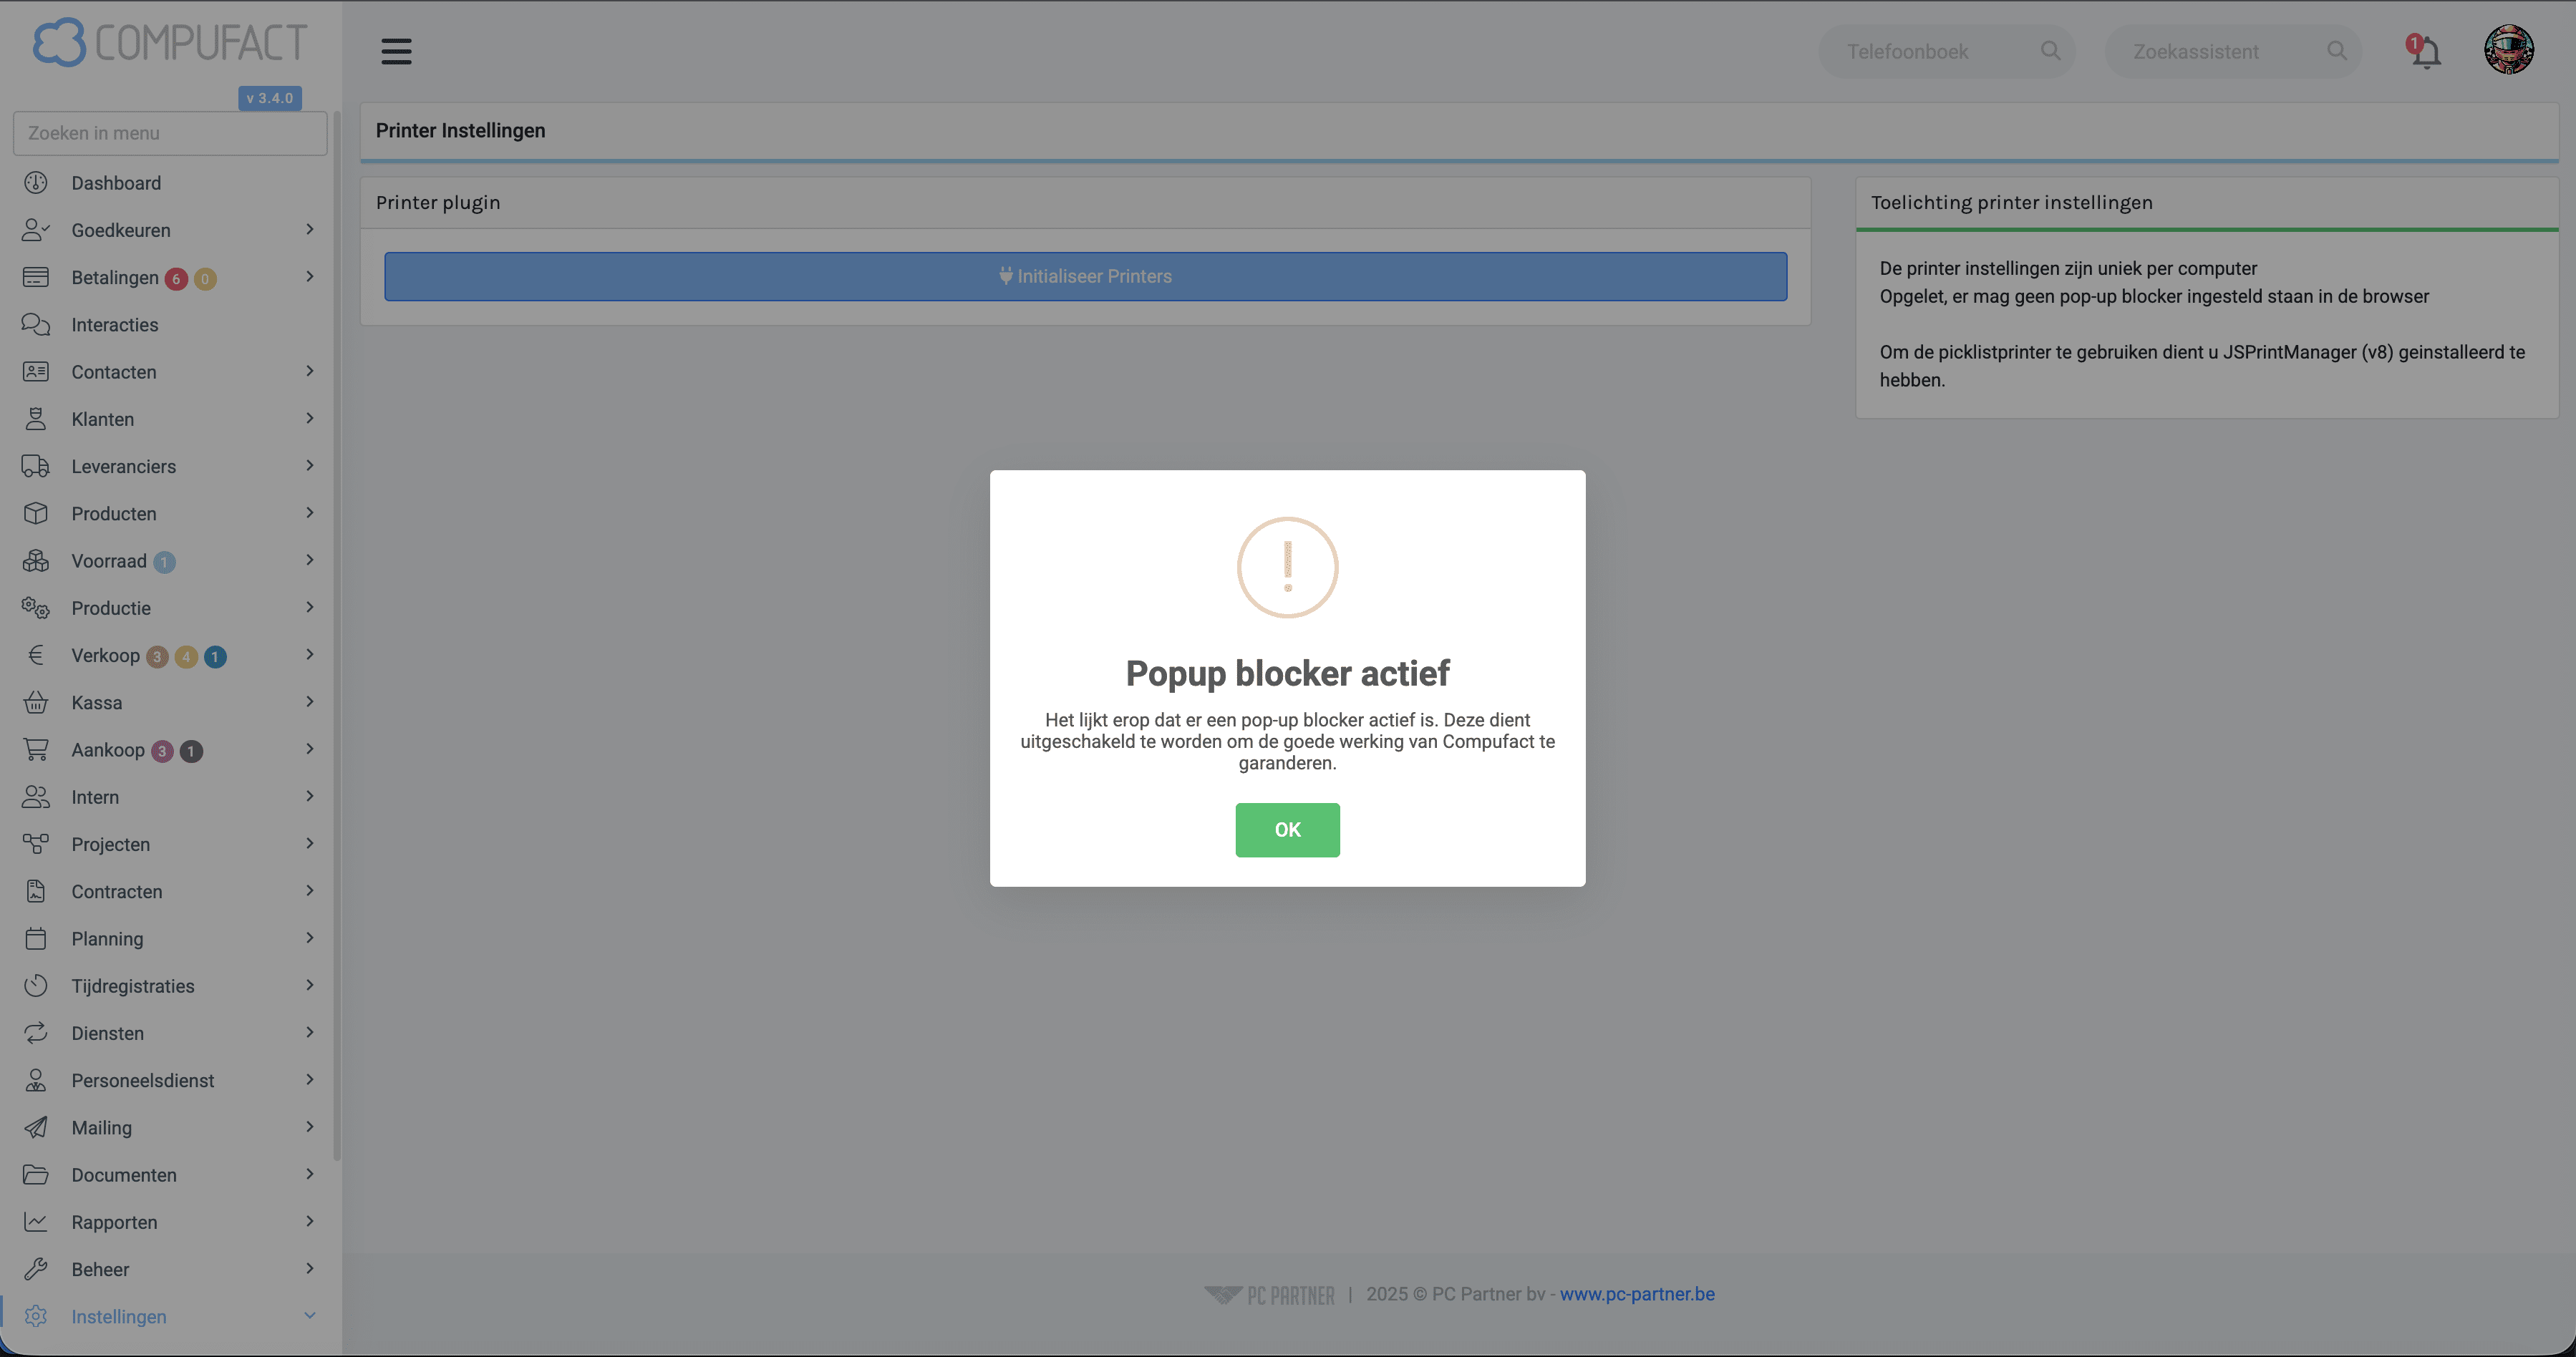The width and height of the screenshot is (2576, 1357).
Task: Click the Klanten person icon
Action: [36, 419]
